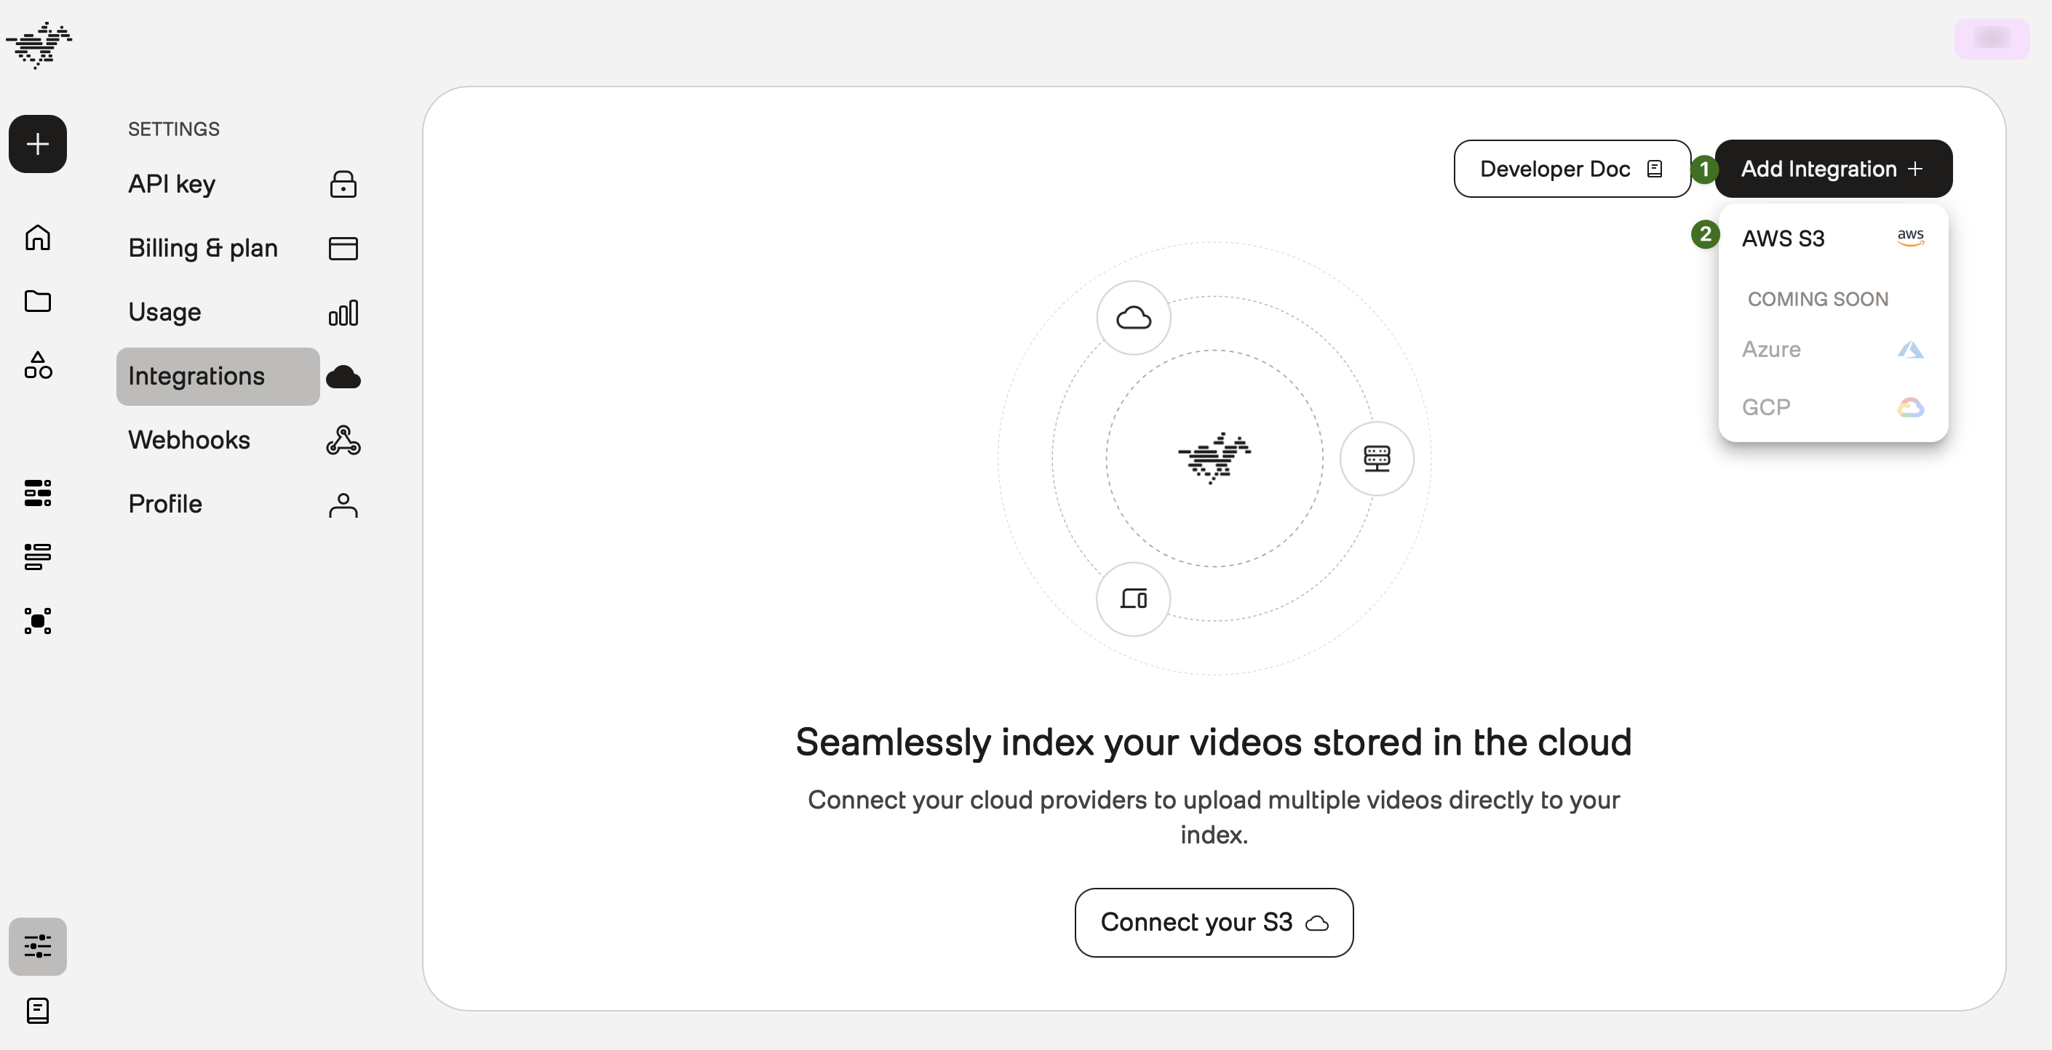Click the focus-frame icon in sidebar
2052x1050 pixels.
[x=37, y=621]
